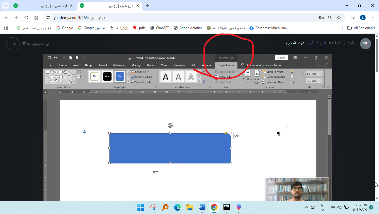Viewport: 379px width, 214px height.
Task: Increase shape height using the stepper arrow
Action: (x=321, y=72)
